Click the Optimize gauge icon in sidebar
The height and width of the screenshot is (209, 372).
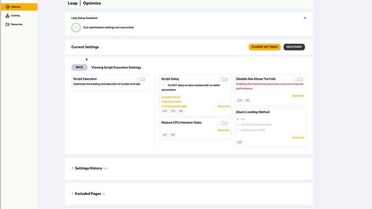(x=8, y=7)
